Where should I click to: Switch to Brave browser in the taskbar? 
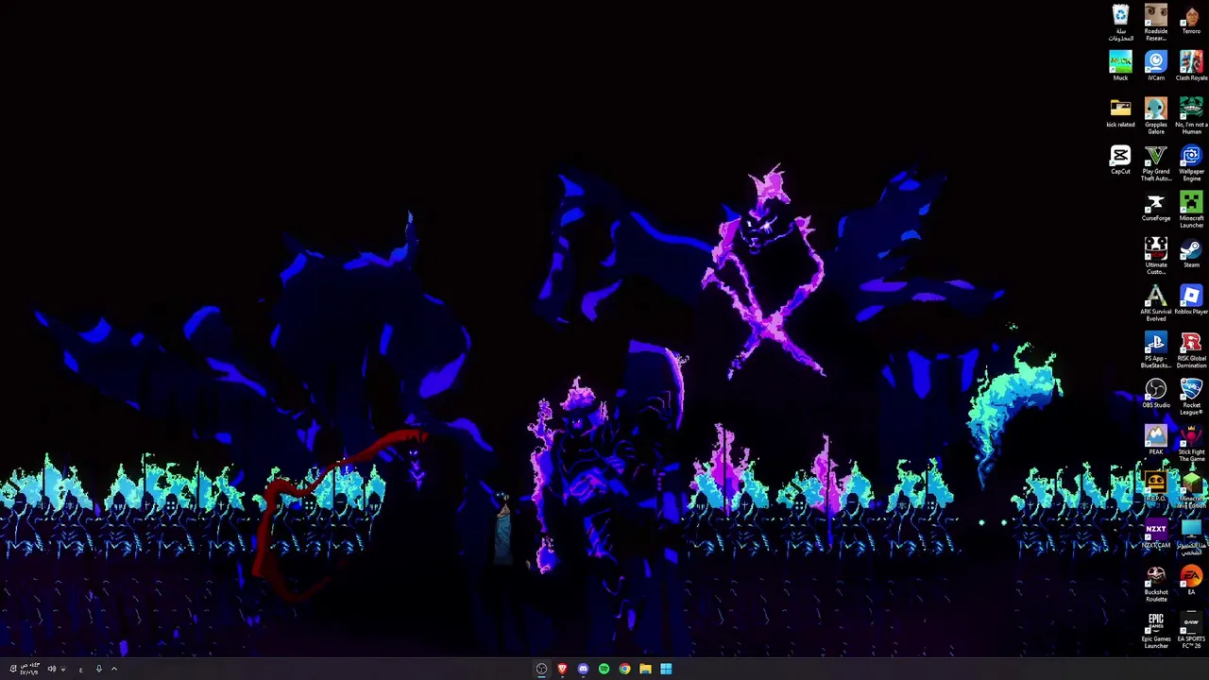point(562,669)
